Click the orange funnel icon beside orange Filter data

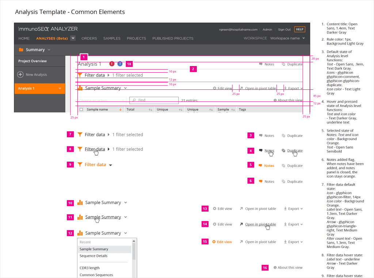(80, 165)
